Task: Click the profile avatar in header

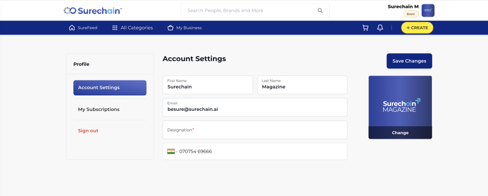Action: coord(428,10)
